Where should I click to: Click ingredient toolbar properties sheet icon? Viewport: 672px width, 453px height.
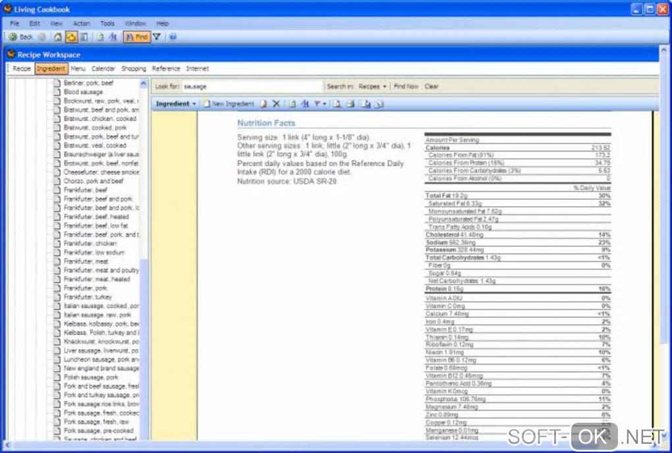coord(293,103)
